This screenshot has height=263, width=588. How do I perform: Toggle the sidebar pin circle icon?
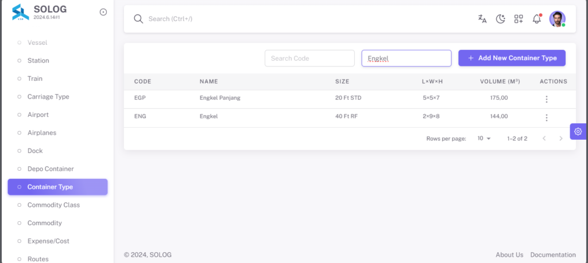(x=103, y=12)
